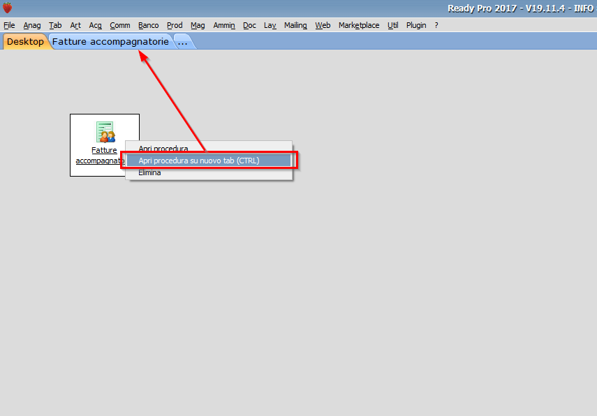Open the Doc menu
The height and width of the screenshot is (416, 597).
[x=249, y=25]
